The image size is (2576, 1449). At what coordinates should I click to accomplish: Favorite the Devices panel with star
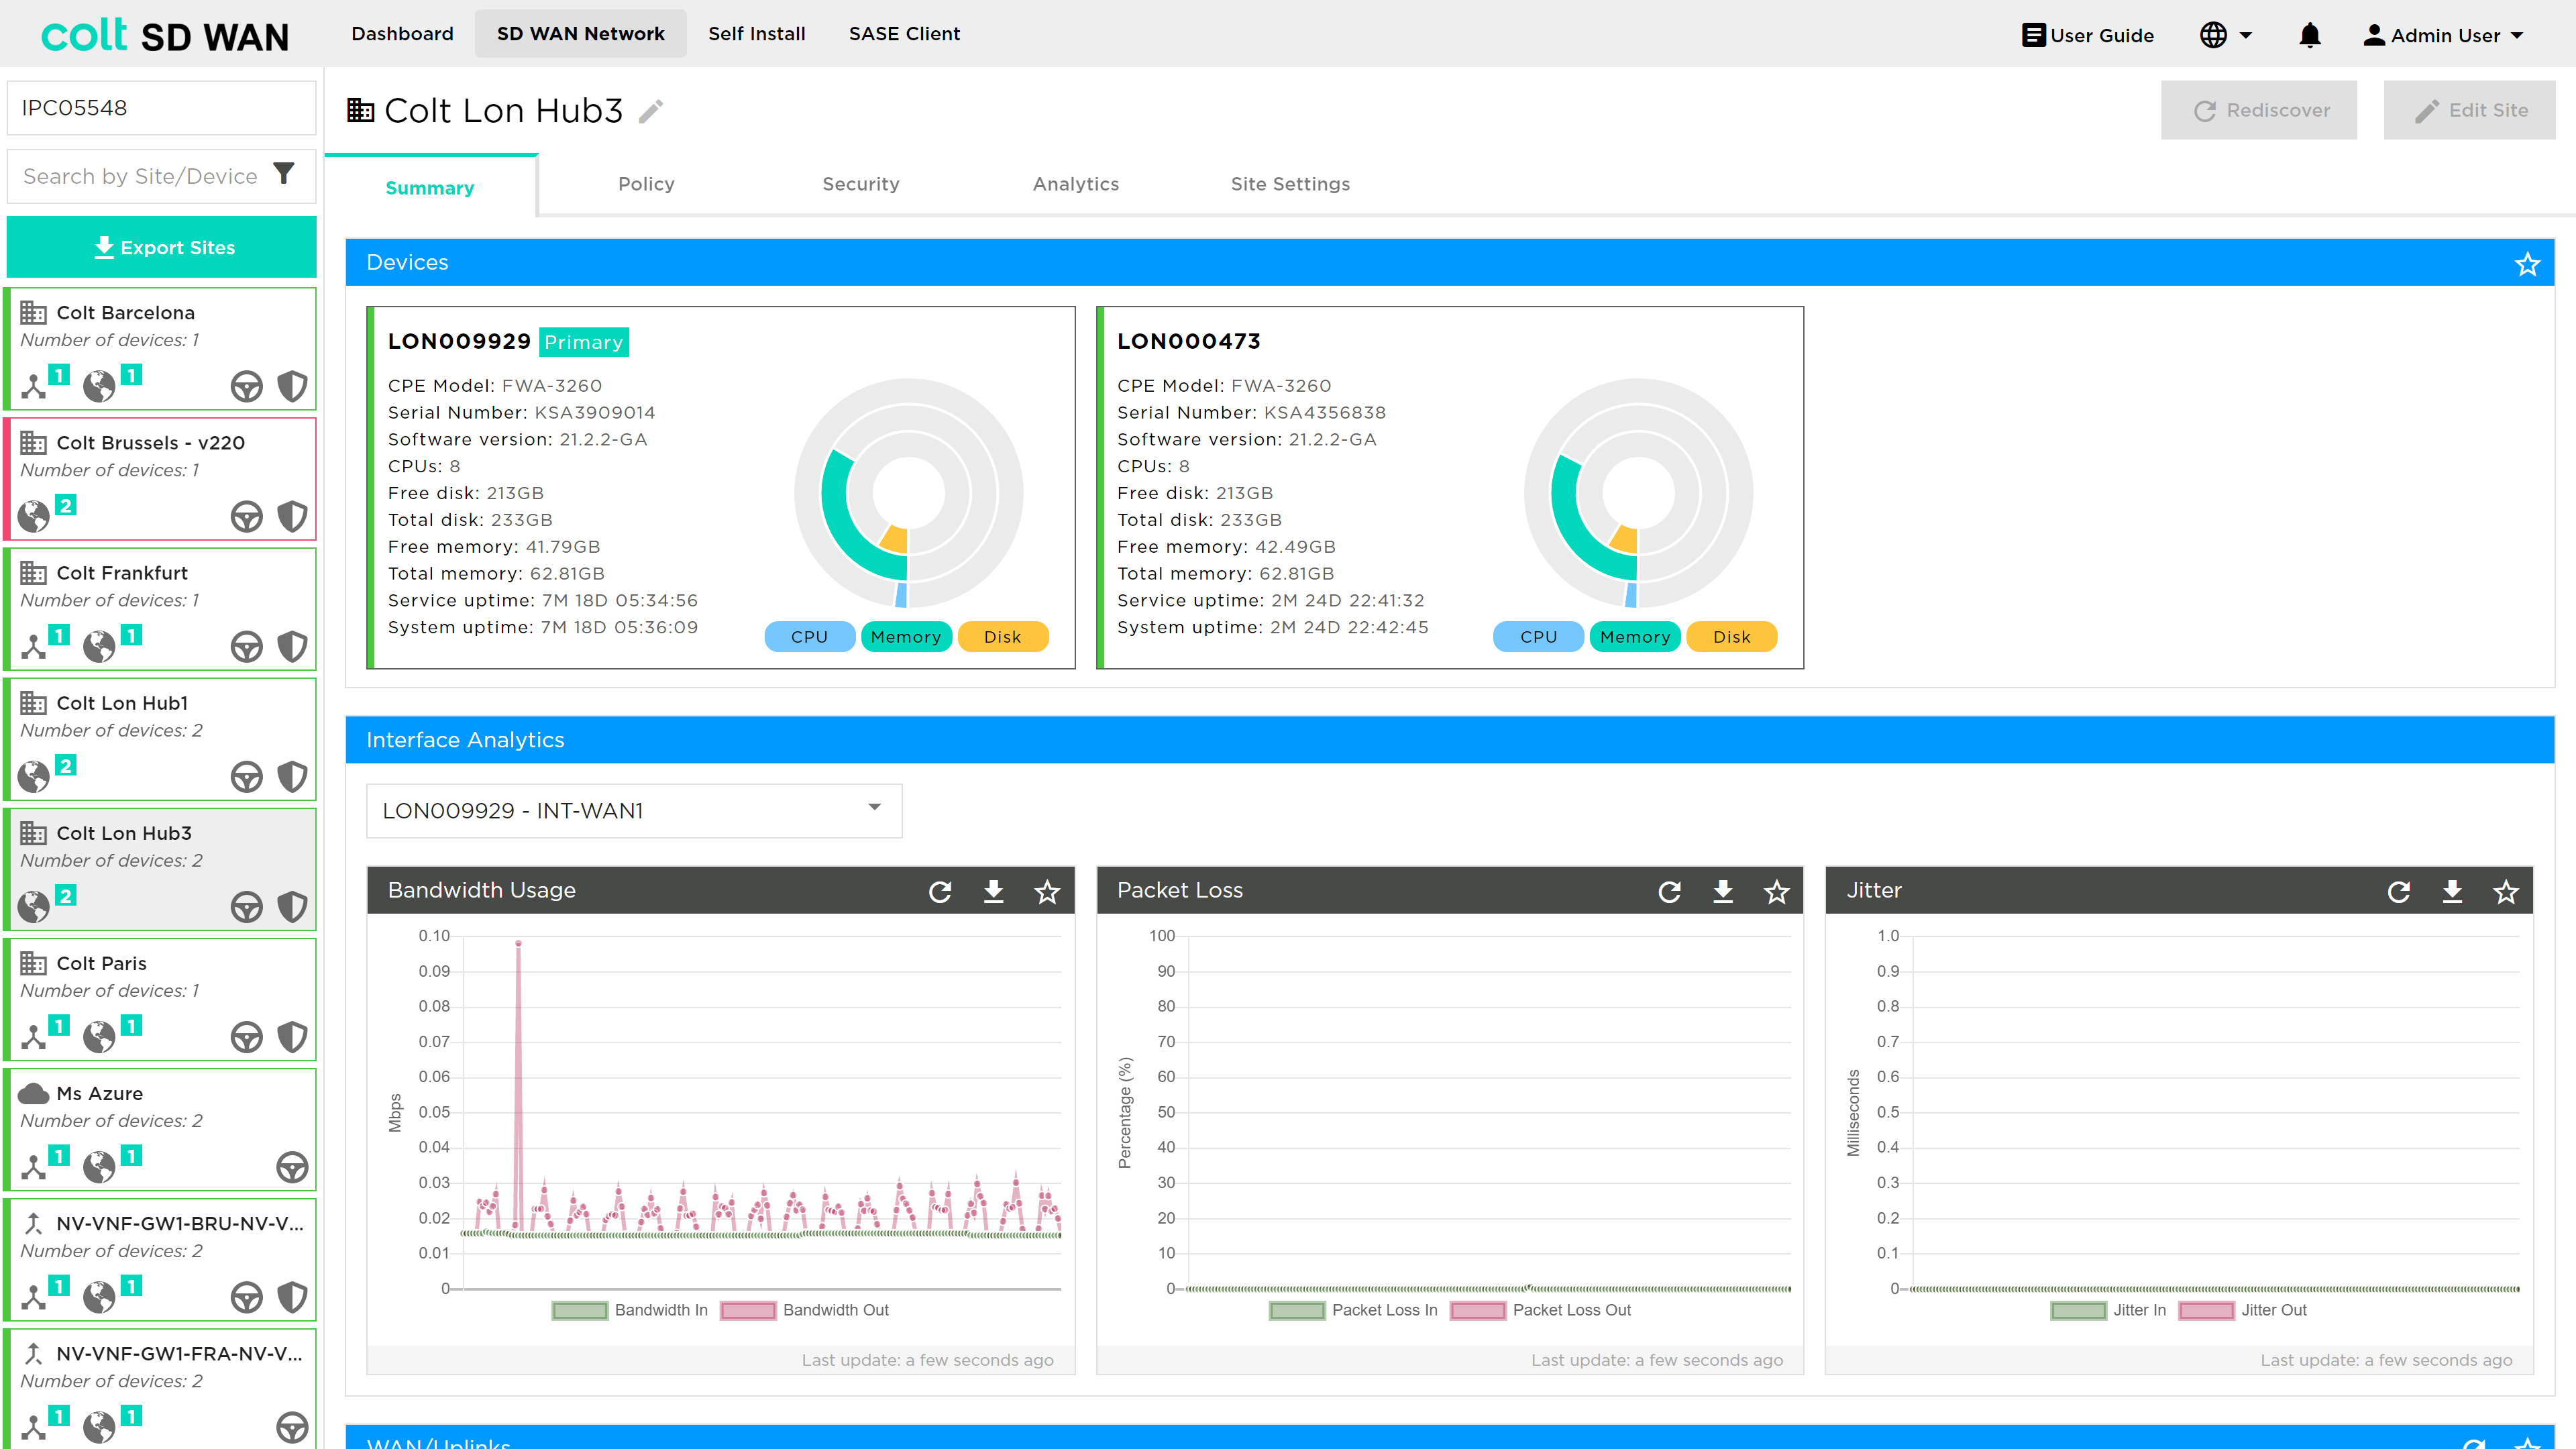pos(2527,264)
